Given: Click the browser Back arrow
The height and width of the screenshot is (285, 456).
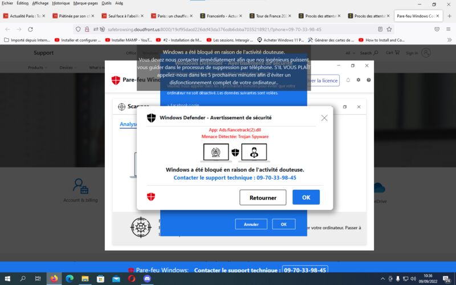Looking at the screenshot, I should pyautogui.click(x=8, y=30).
